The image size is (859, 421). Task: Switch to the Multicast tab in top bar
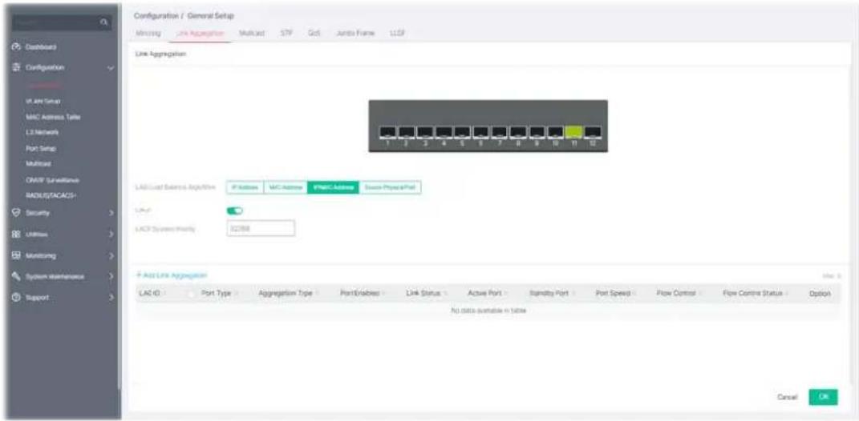pos(253,34)
